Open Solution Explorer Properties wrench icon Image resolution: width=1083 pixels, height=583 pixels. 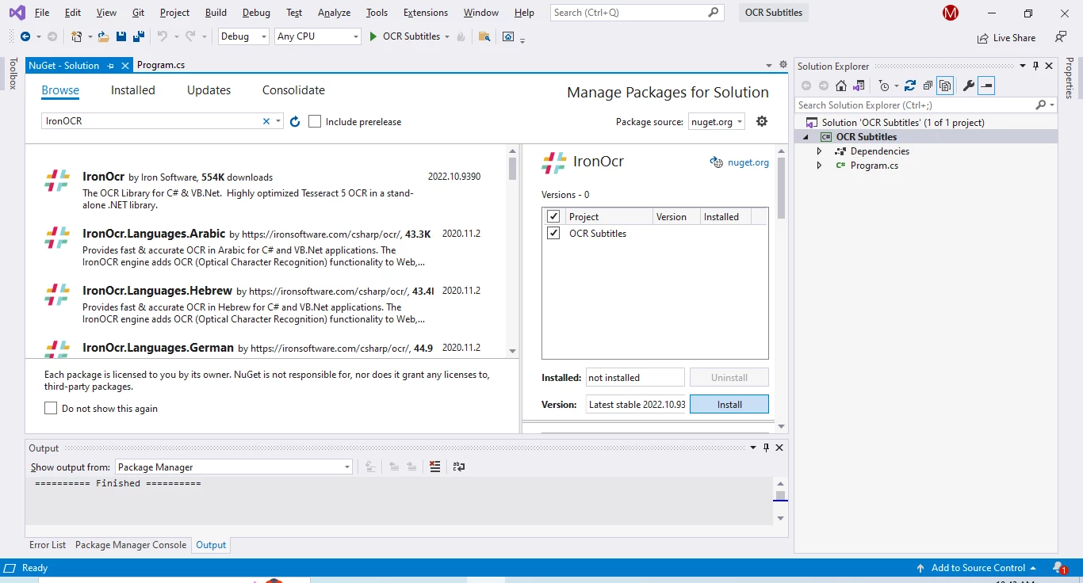[968, 86]
